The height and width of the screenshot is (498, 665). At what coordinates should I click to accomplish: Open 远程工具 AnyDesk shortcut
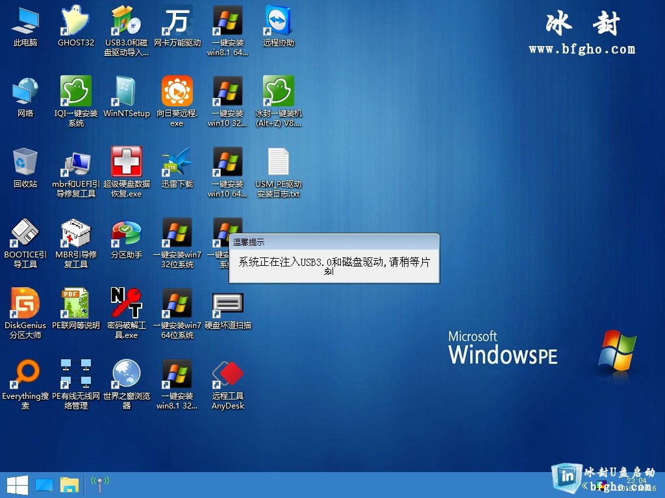[228, 384]
